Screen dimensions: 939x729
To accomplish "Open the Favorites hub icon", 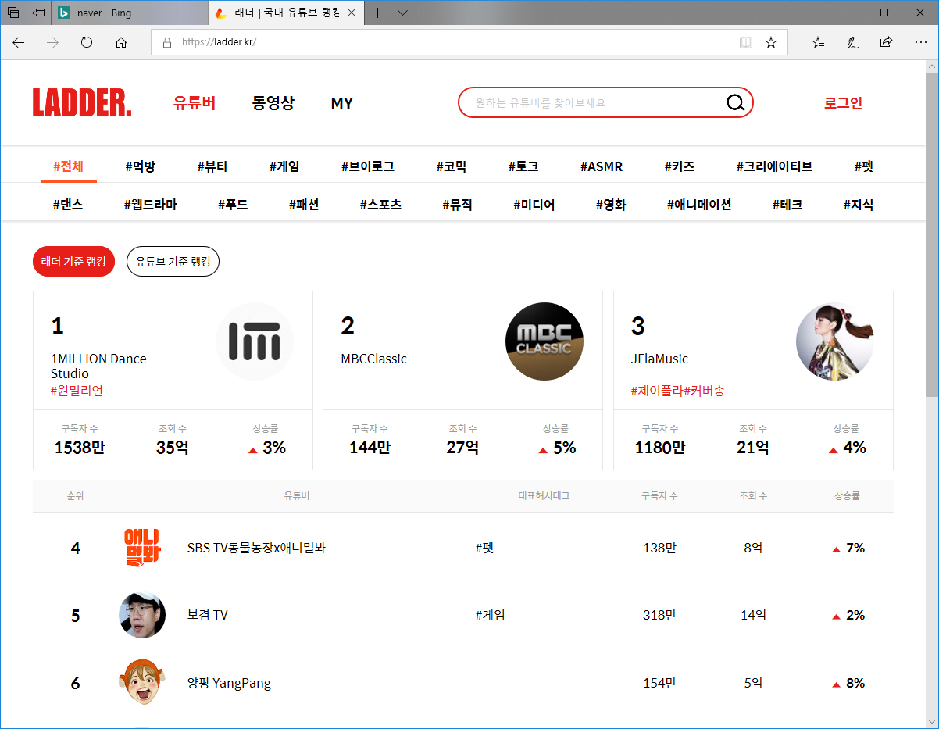I will click(x=818, y=43).
